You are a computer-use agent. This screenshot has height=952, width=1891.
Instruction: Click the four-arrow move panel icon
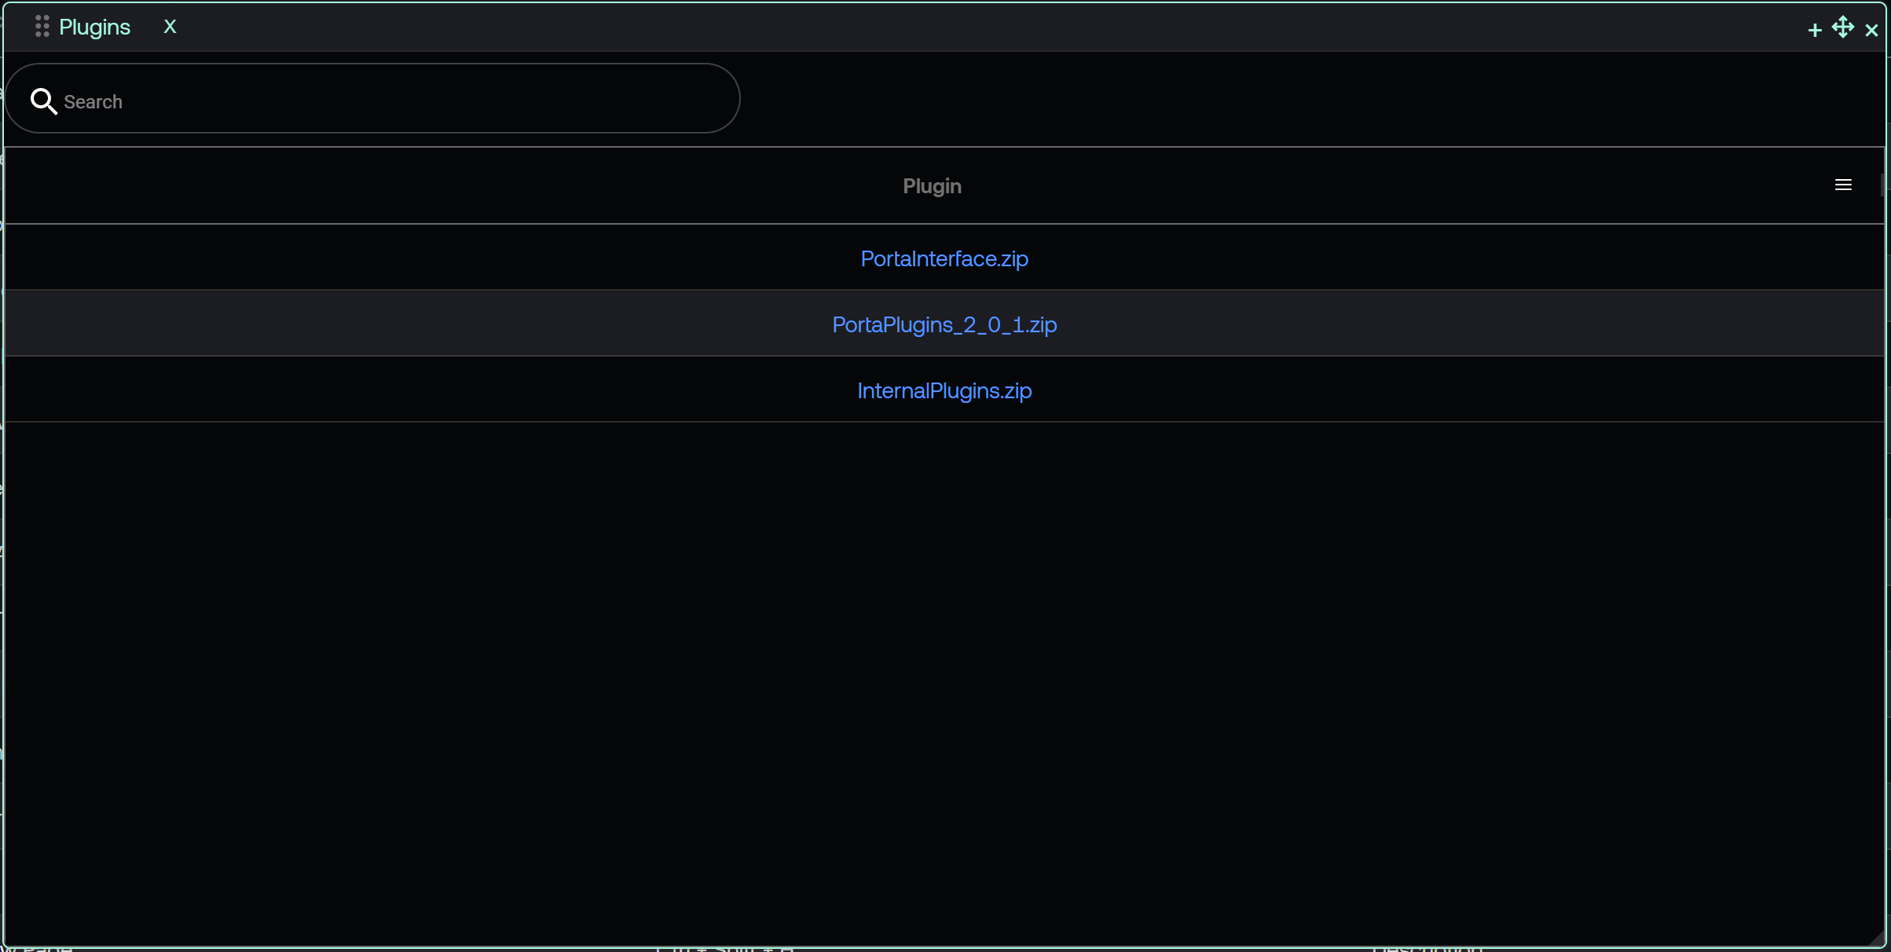tap(1842, 27)
